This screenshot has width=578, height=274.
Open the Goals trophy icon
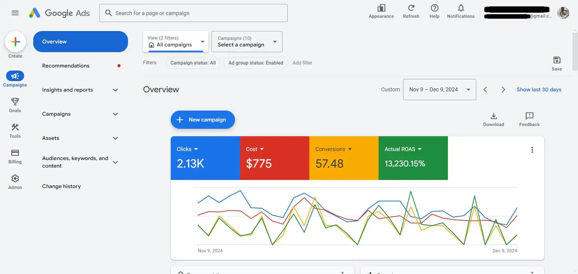click(15, 102)
